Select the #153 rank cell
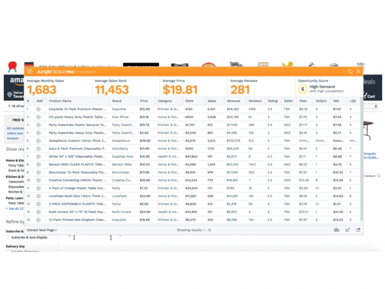The width and height of the screenshot is (385, 289). coord(189,109)
